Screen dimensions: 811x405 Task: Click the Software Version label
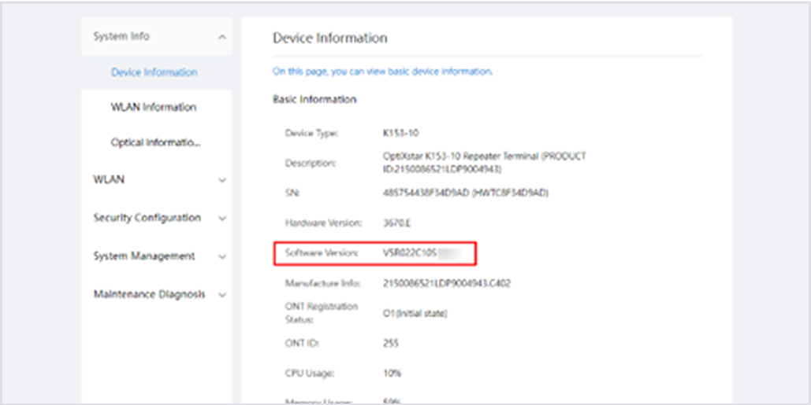322,253
